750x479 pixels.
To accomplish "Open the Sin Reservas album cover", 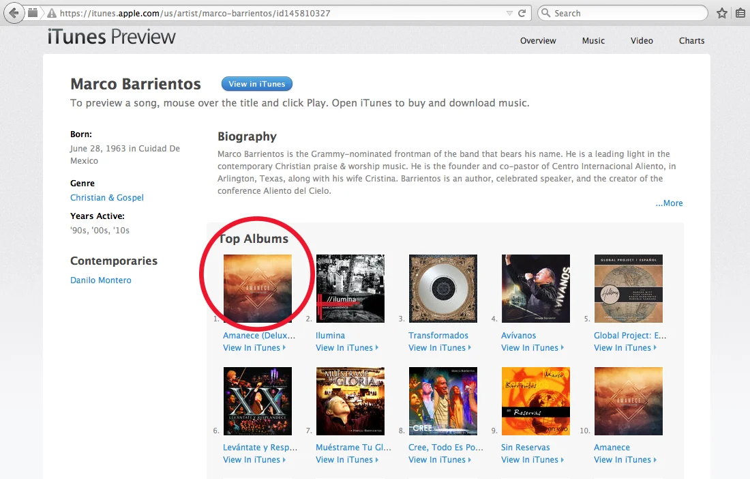I will [x=536, y=401].
